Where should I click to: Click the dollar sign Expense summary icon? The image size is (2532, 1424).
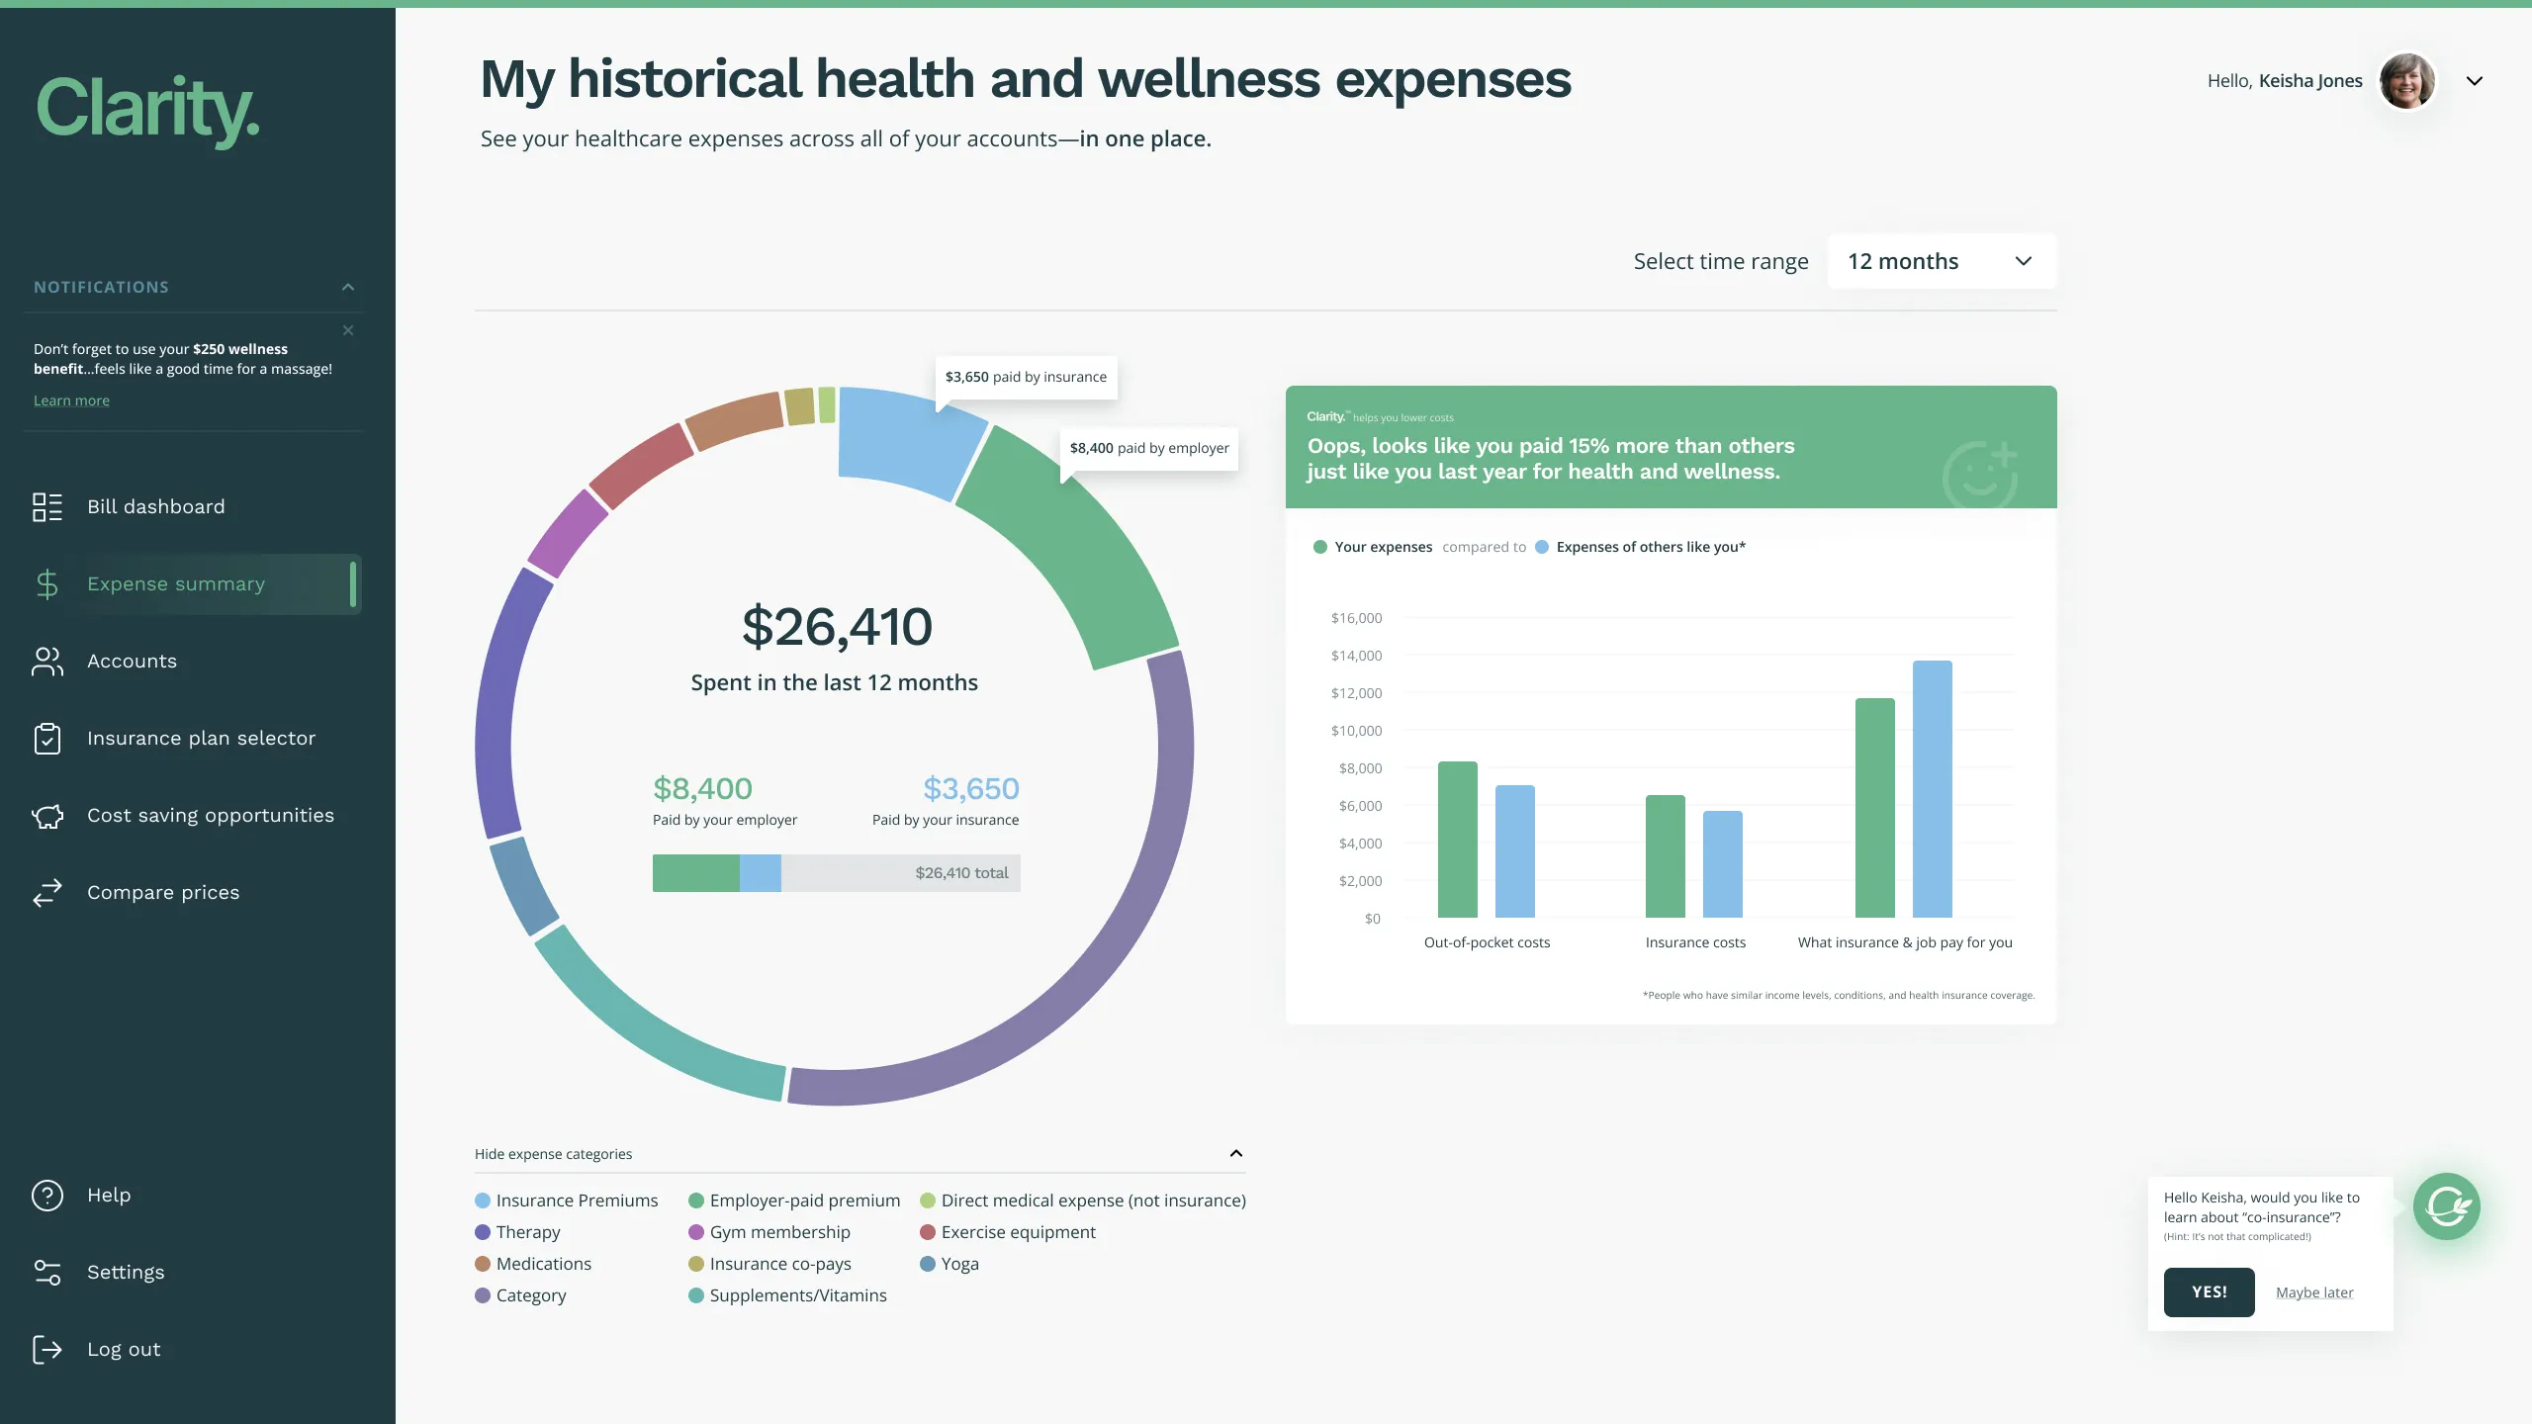[46, 584]
